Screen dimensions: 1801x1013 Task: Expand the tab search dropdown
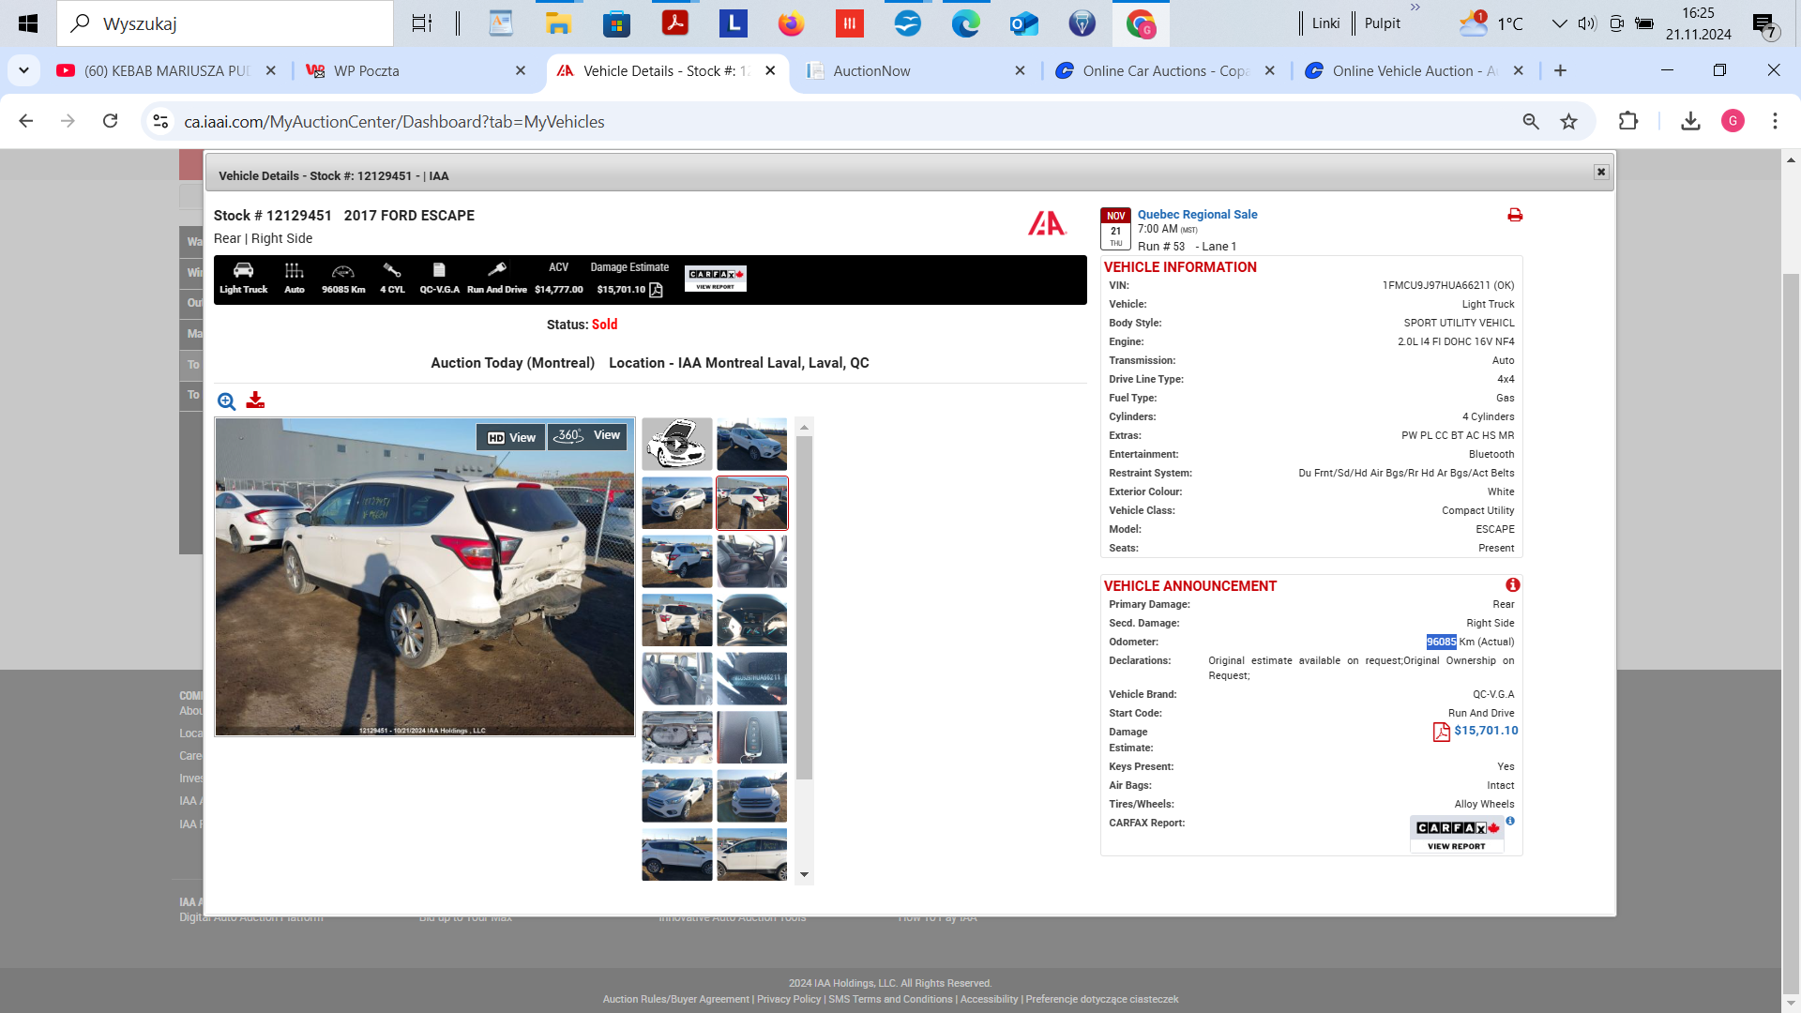click(x=23, y=70)
